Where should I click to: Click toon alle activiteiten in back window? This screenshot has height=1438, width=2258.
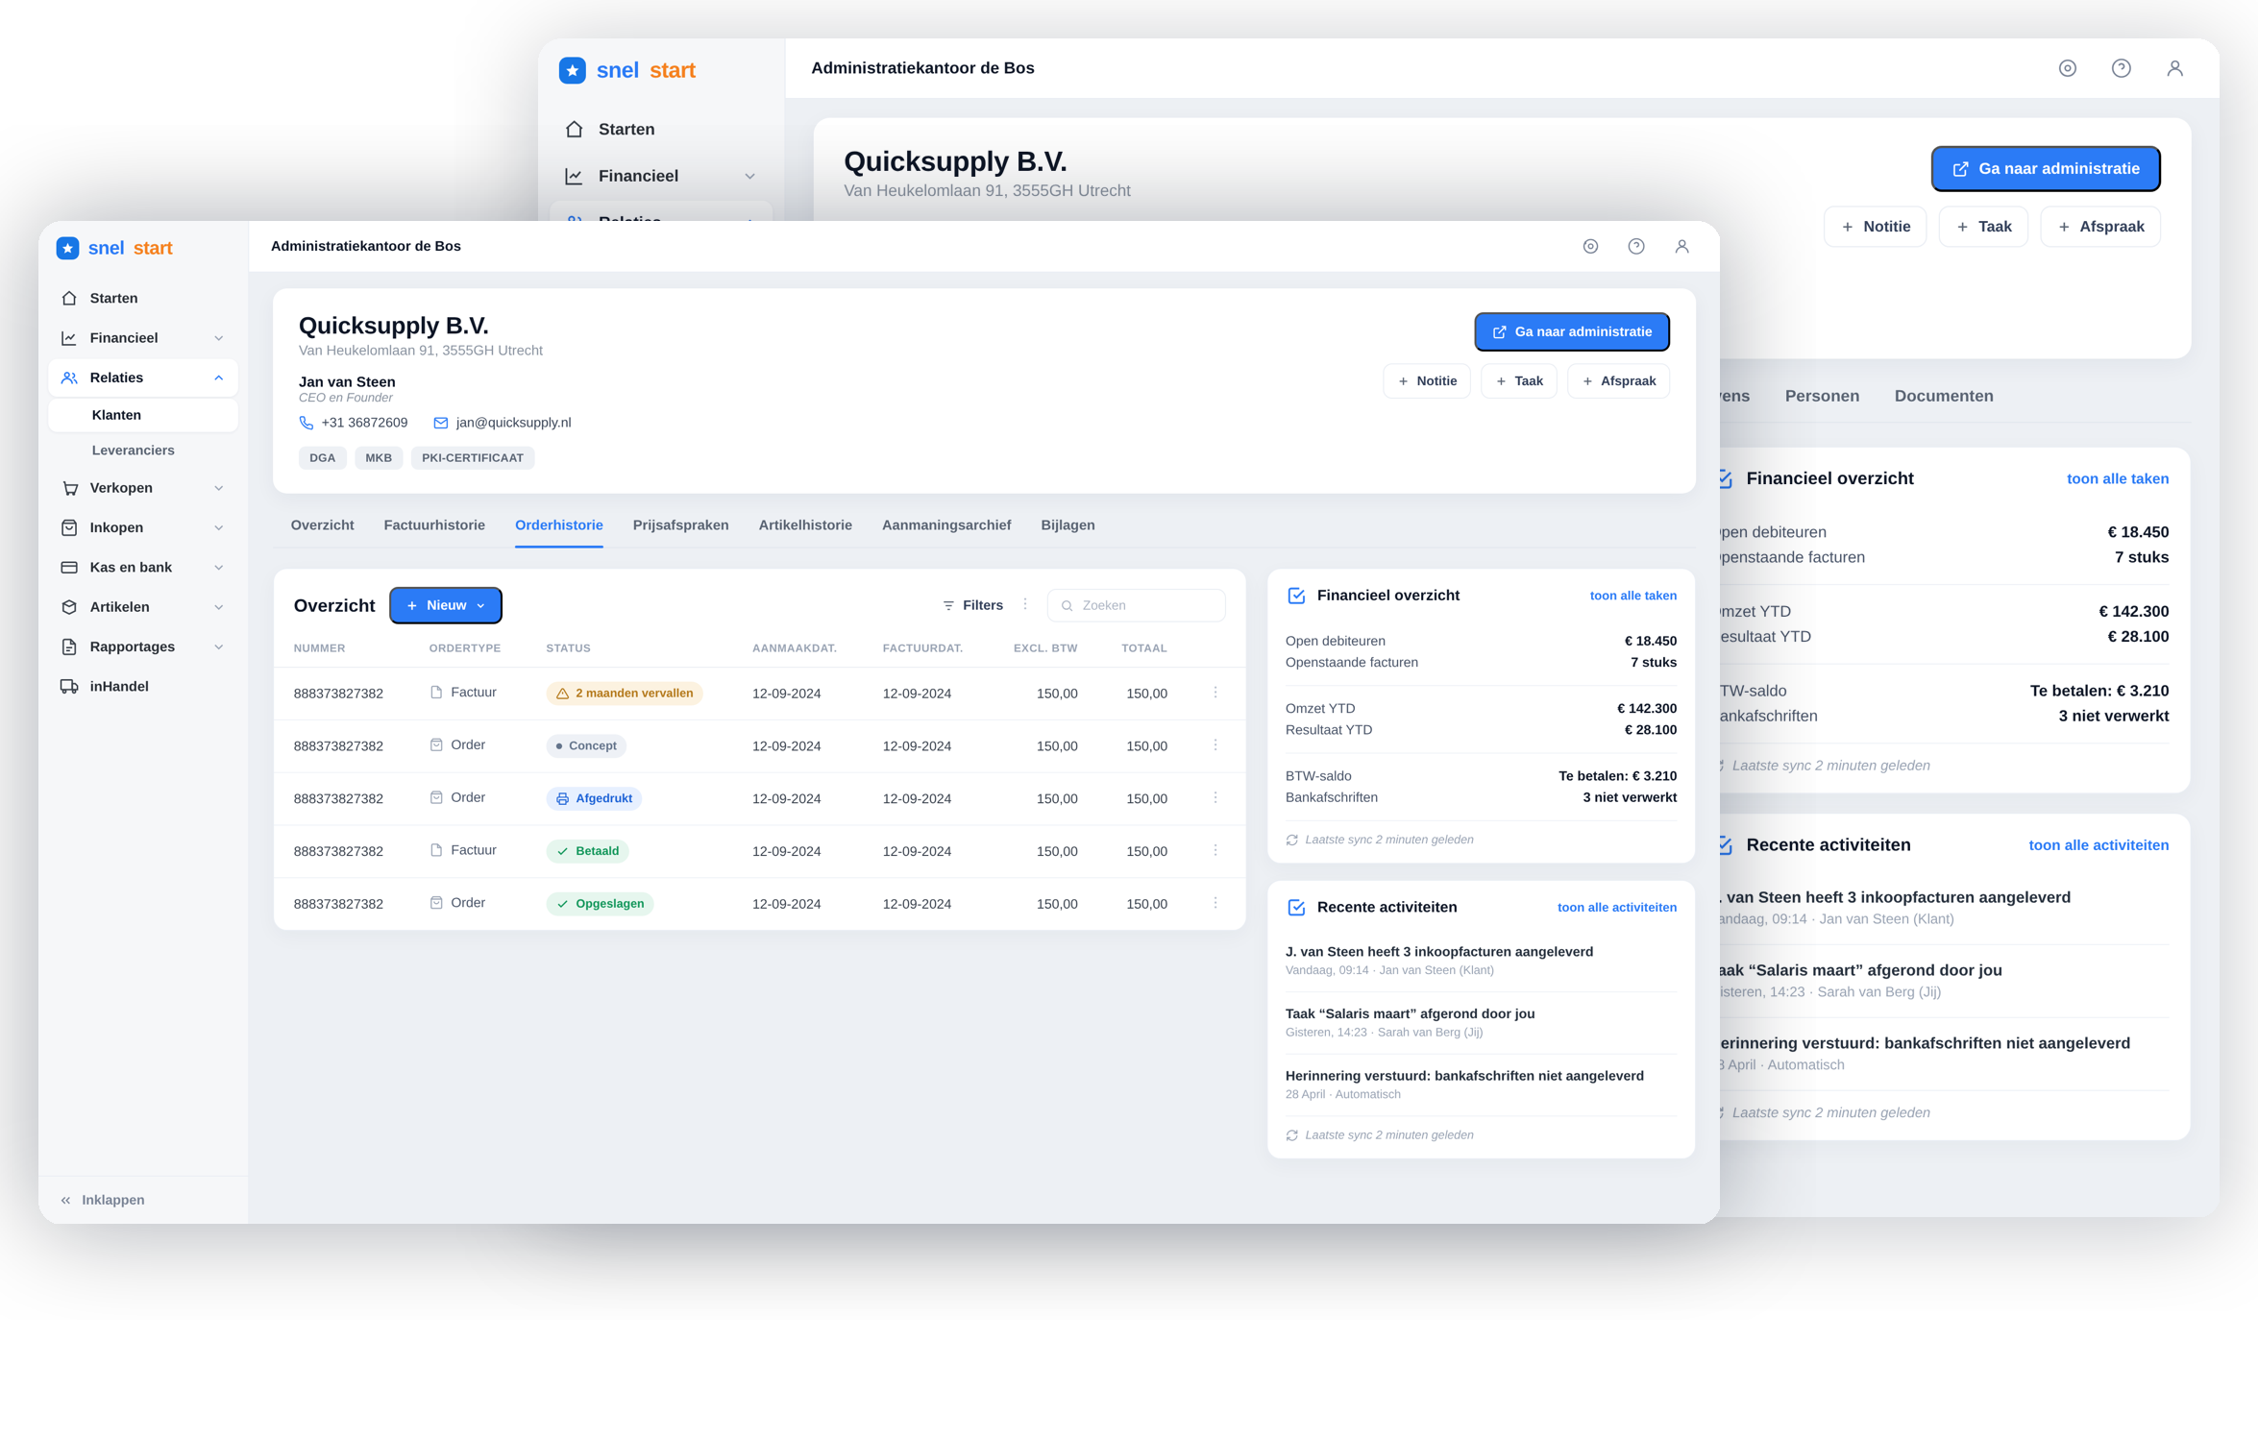(2098, 845)
